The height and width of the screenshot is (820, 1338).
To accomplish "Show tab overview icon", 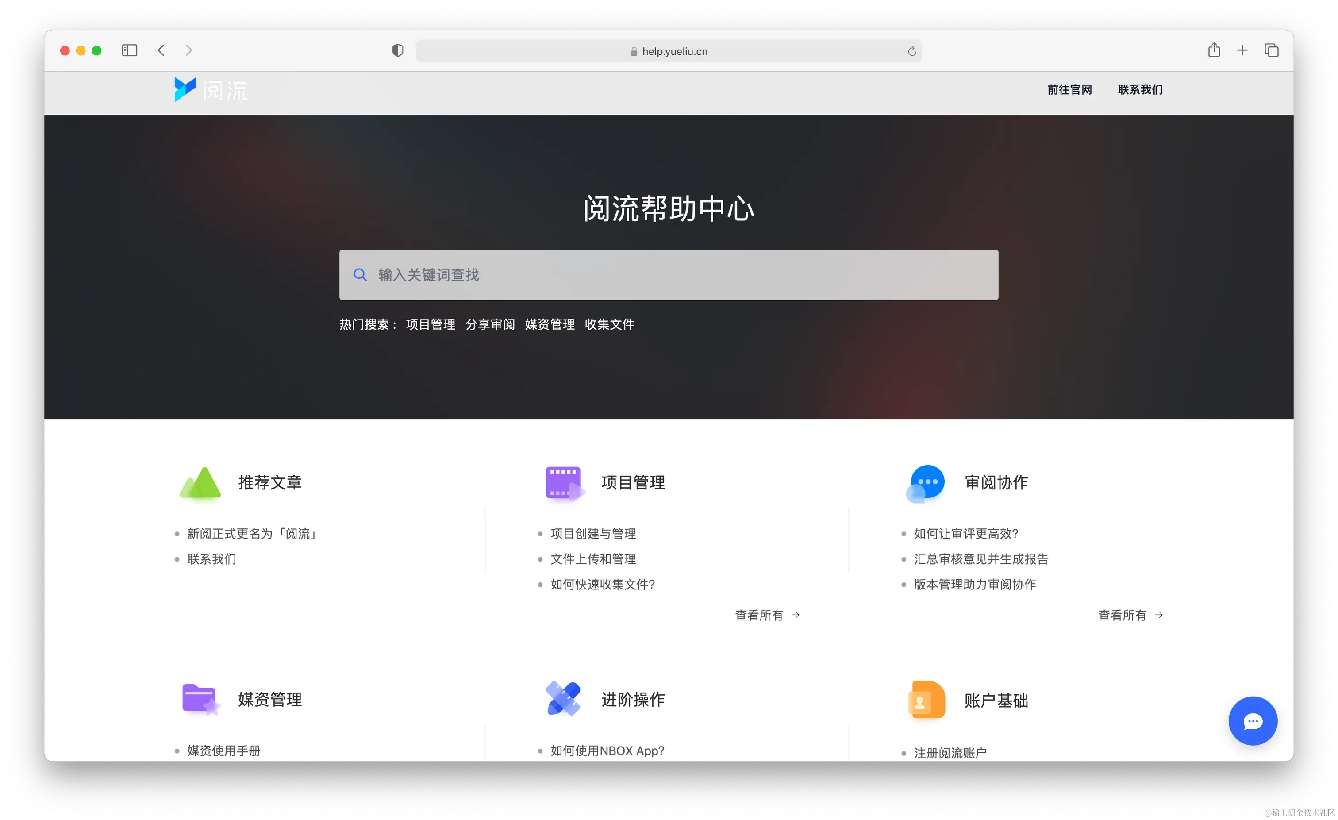I will click(x=1271, y=50).
